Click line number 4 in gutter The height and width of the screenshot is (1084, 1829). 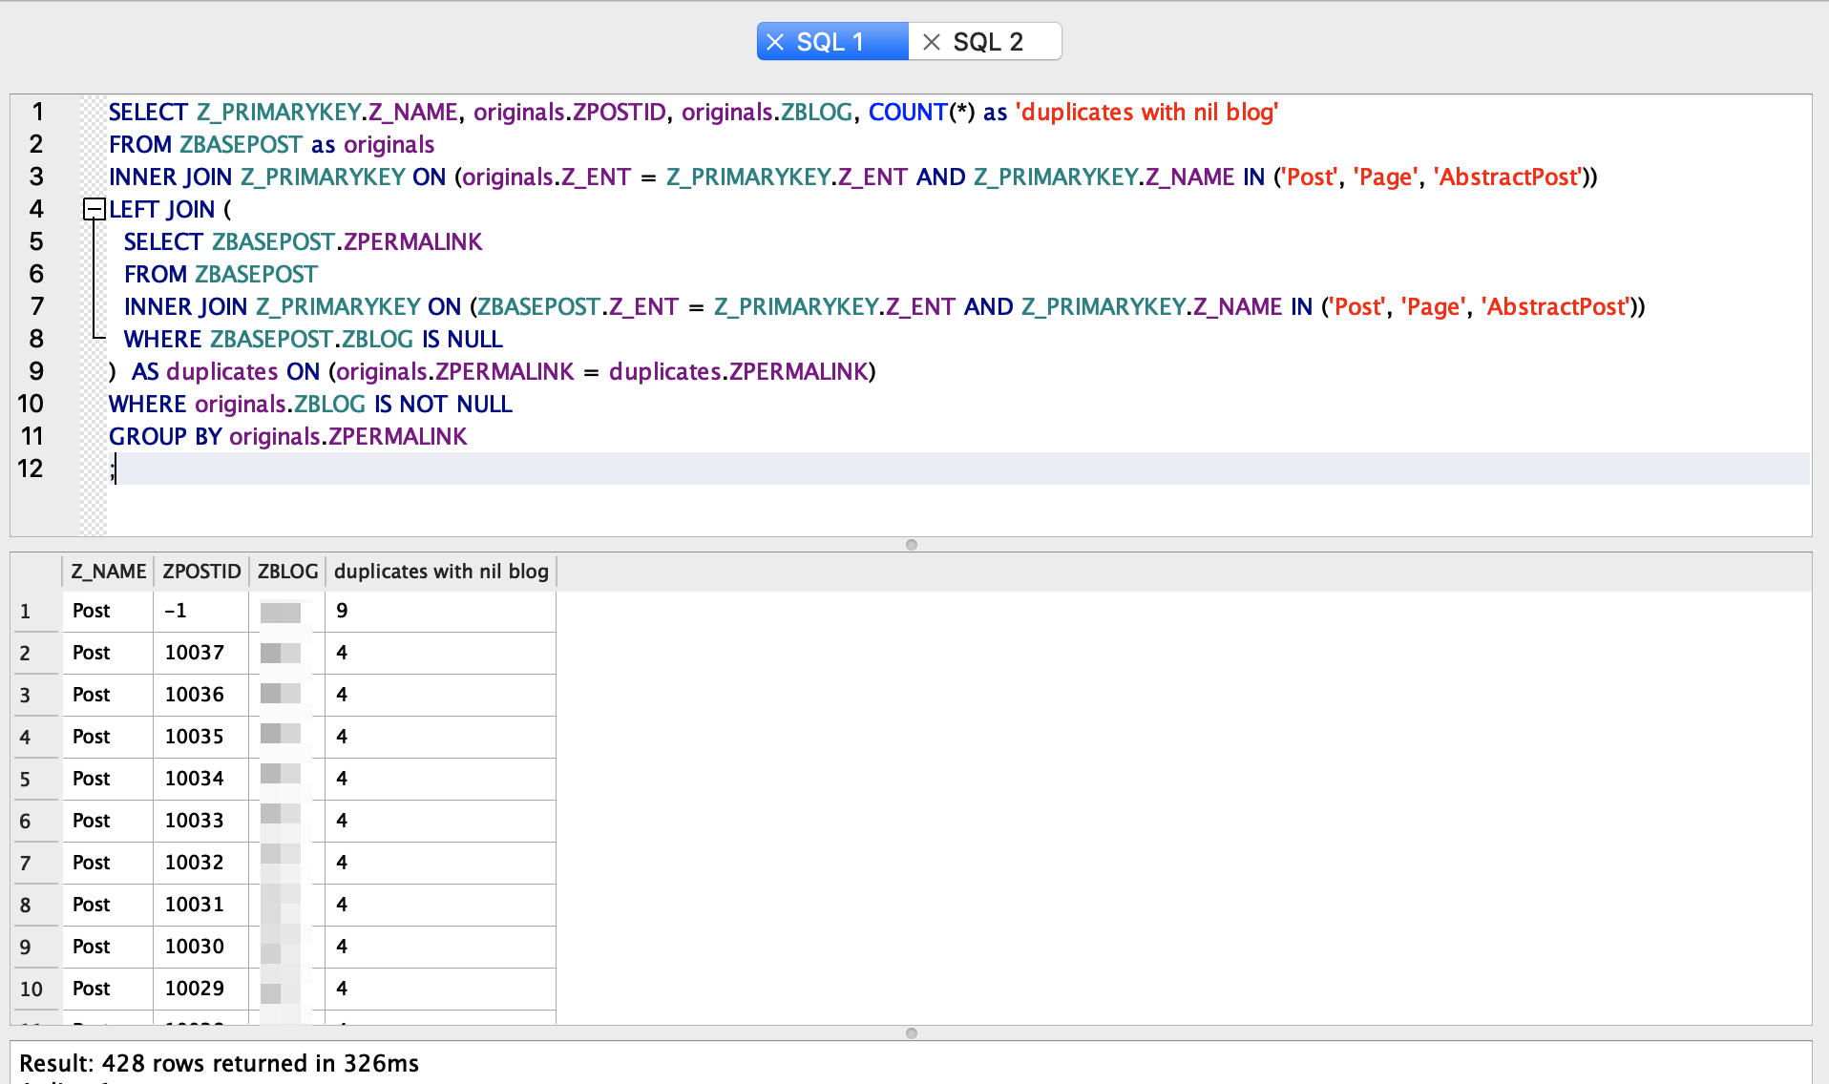tap(36, 209)
